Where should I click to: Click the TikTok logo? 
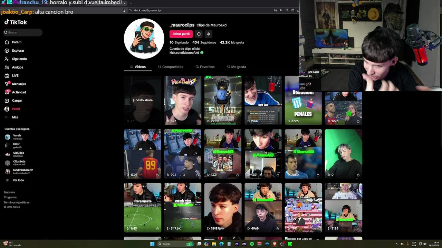point(16,22)
